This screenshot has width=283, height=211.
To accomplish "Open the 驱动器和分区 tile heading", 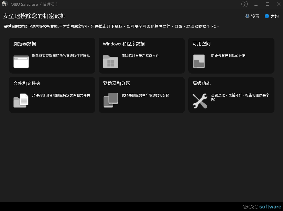I will coord(116,83).
